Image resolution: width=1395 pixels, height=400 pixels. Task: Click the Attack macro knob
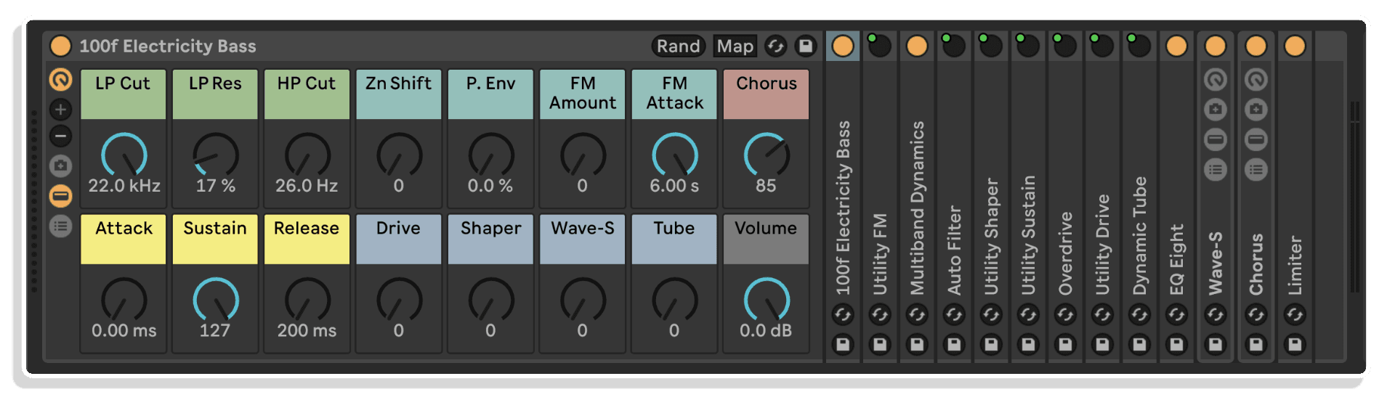point(124,300)
